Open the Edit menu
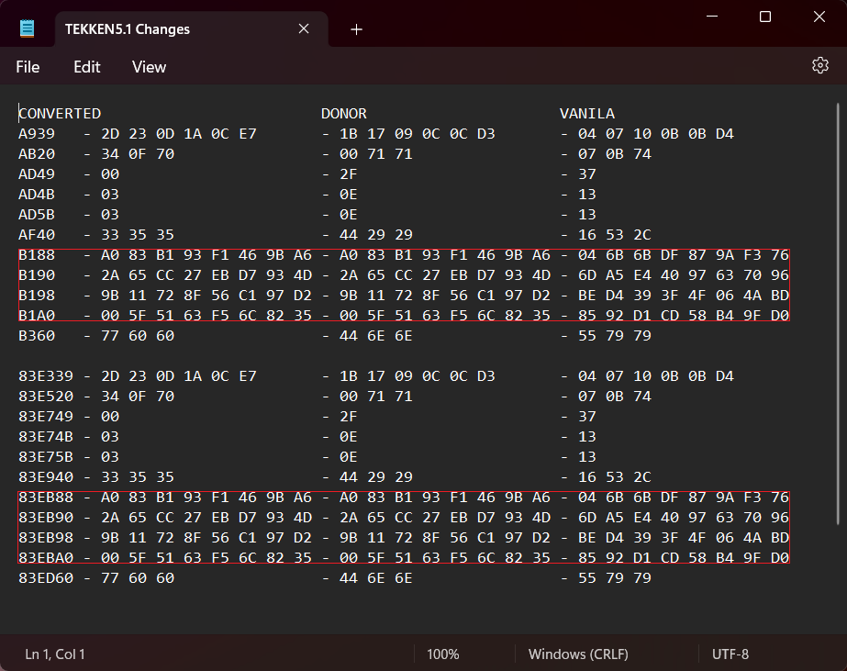847x671 pixels. 87,67
